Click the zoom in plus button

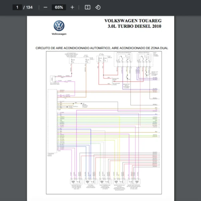pyautogui.click(x=72, y=7)
